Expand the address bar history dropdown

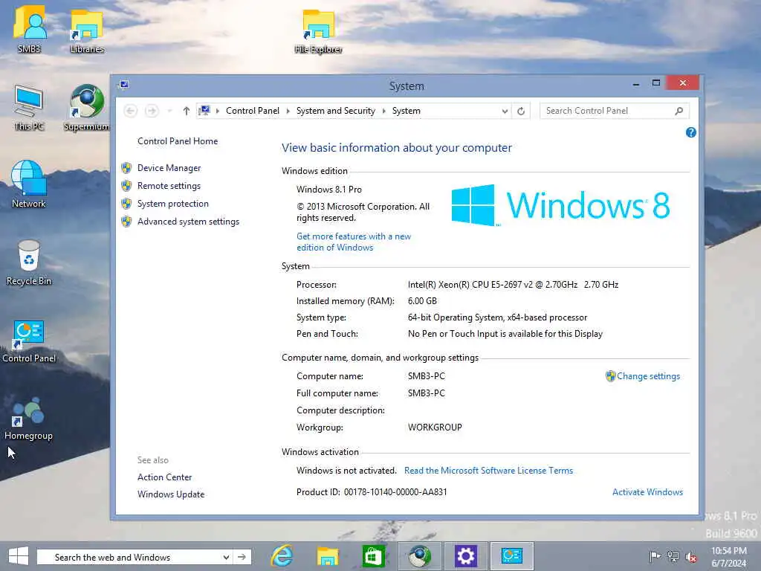(x=505, y=112)
